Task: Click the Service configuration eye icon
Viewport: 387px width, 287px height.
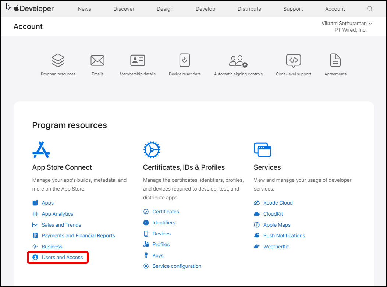Action: click(146, 266)
